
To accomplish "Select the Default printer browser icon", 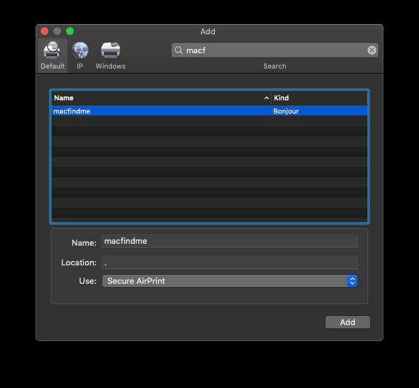I will point(52,55).
